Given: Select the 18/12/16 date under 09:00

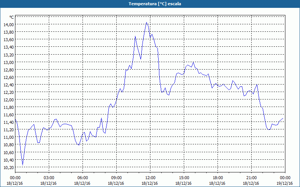Looking at the screenshot, I should click(x=116, y=183).
